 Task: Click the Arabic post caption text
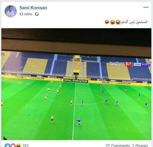pos(134,22)
